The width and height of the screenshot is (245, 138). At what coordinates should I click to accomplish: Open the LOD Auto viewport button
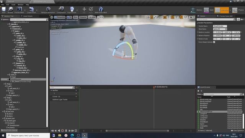click(x=92, y=17)
